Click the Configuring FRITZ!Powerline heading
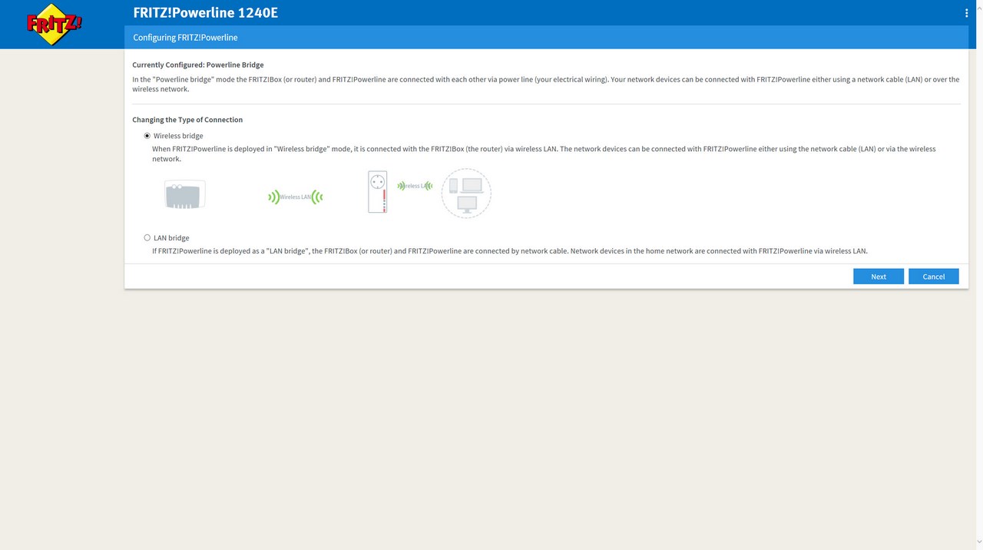 pyautogui.click(x=185, y=38)
